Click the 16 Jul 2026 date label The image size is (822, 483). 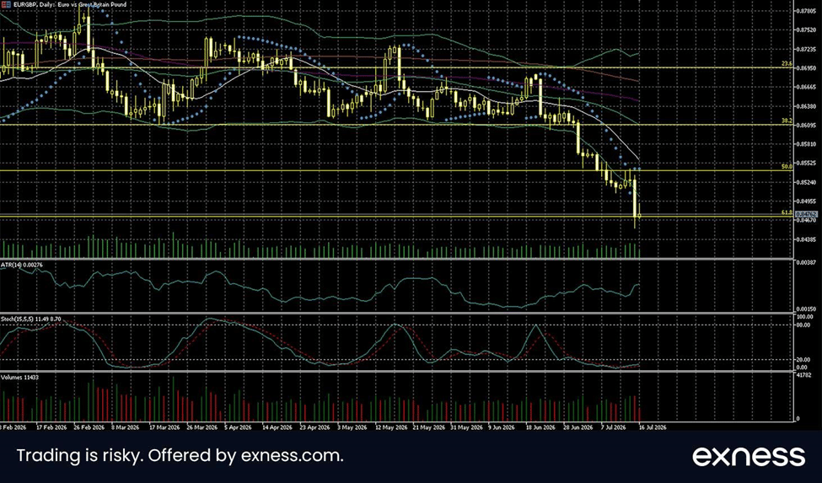pyautogui.click(x=653, y=427)
